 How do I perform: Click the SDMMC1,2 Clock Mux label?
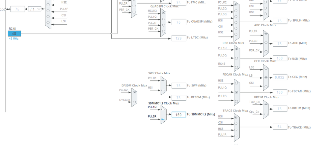point(163,103)
